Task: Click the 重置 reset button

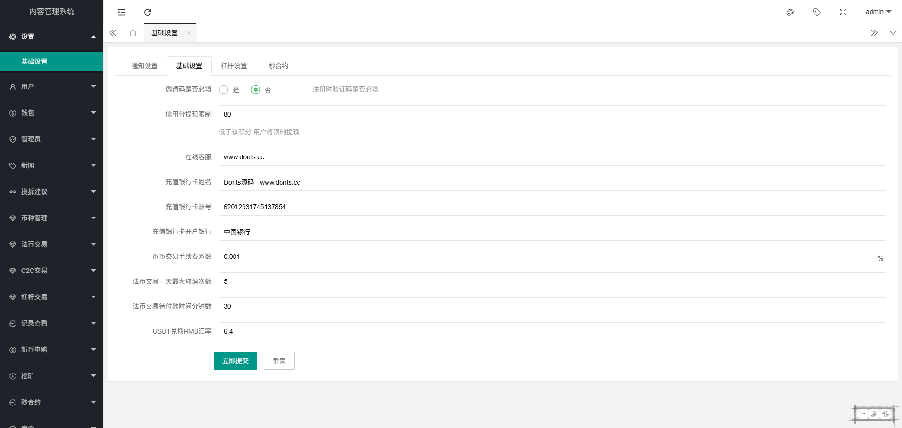Action: 279,361
